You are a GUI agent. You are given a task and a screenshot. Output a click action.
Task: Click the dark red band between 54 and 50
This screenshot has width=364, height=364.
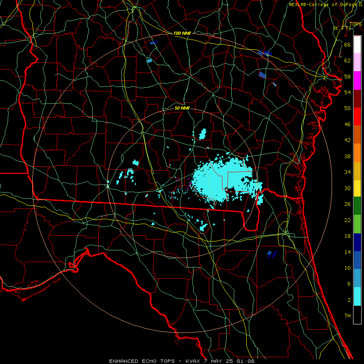(357, 98)
